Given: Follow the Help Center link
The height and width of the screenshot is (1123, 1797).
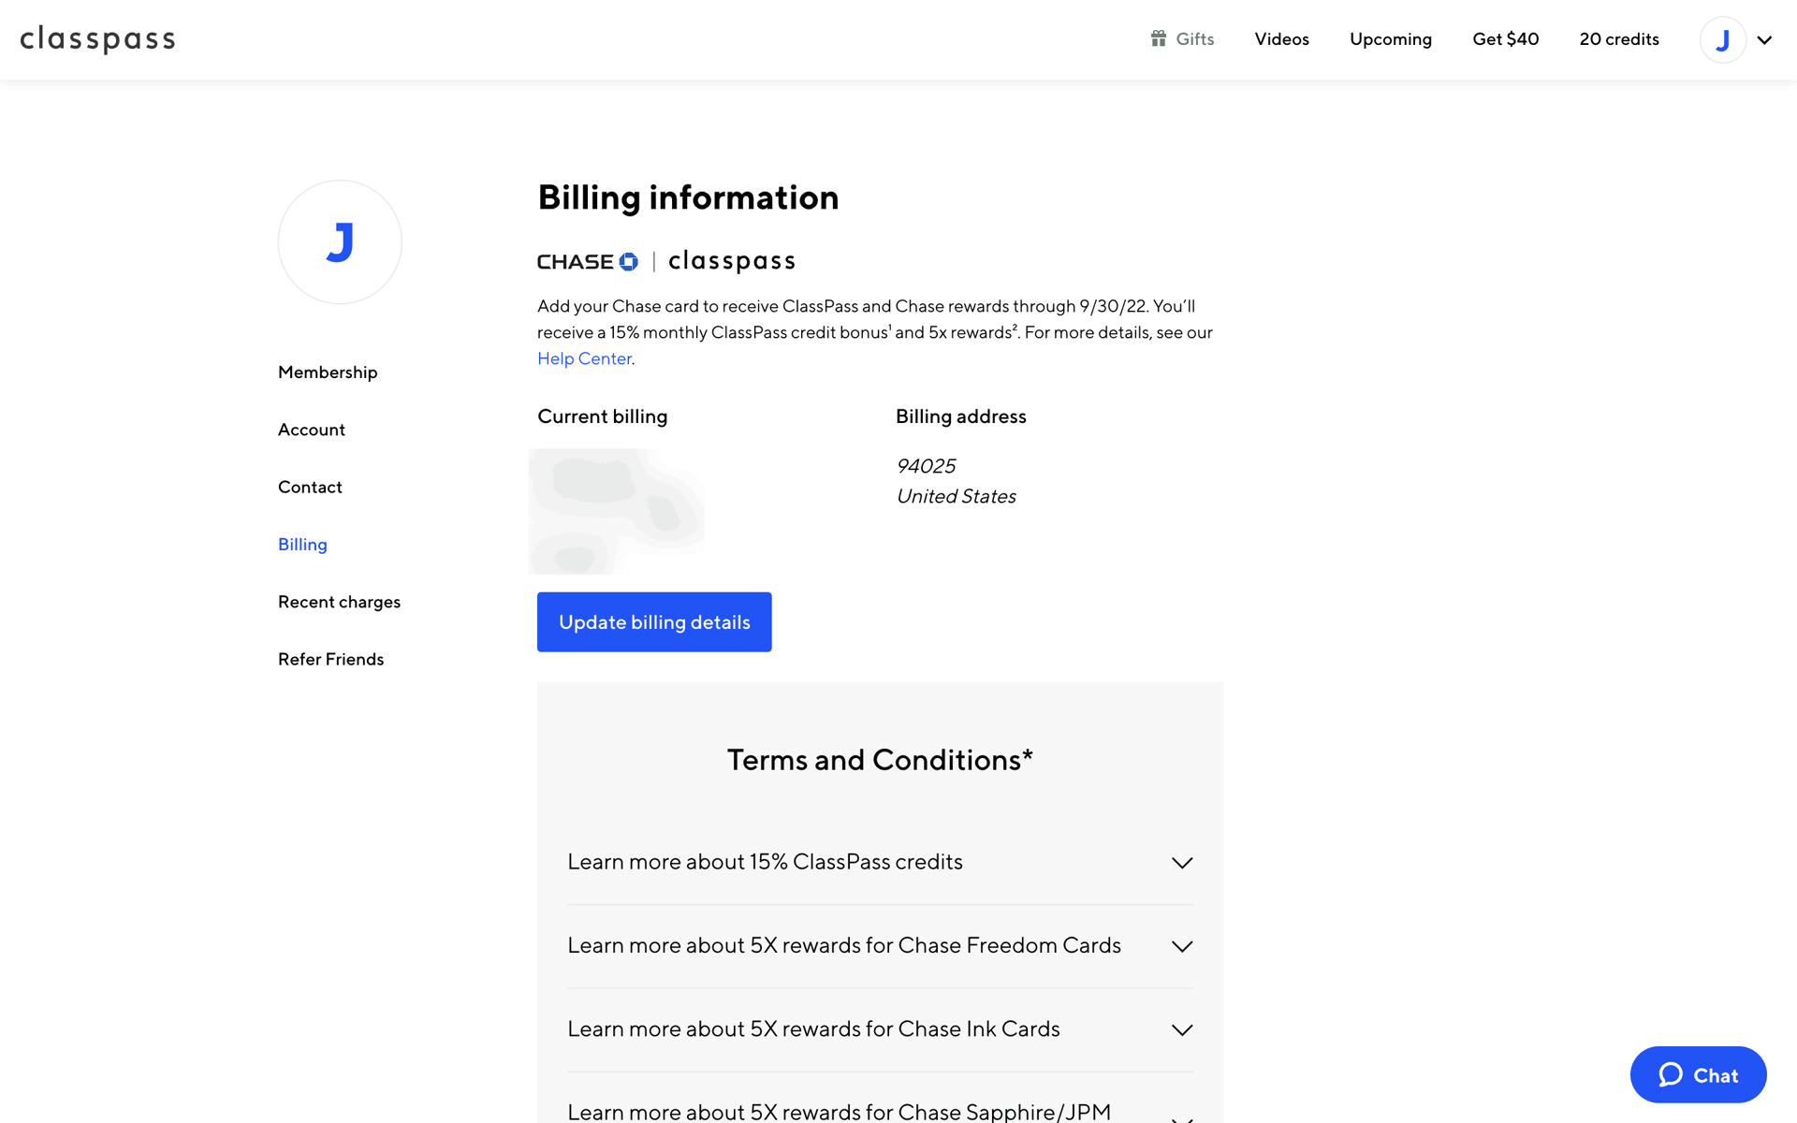Looking at the screenshot, I should point(584,358).
